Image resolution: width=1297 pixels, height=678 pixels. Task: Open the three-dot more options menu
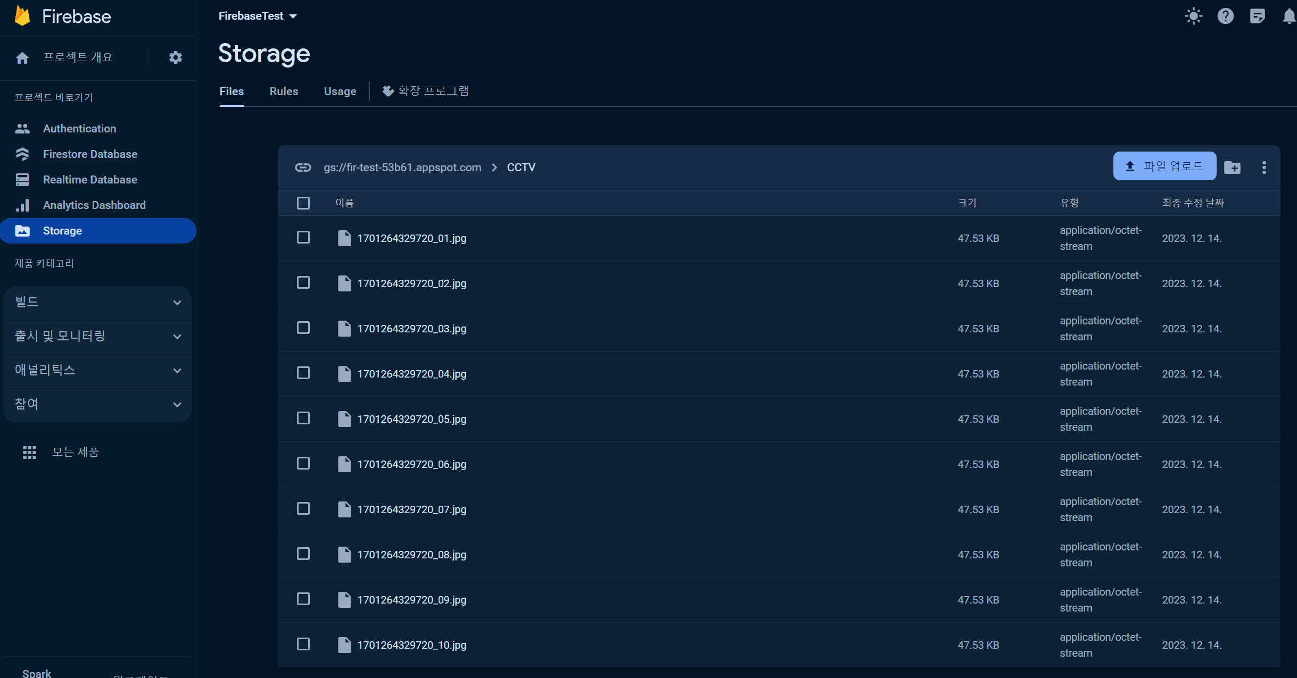click(1264, 168)
